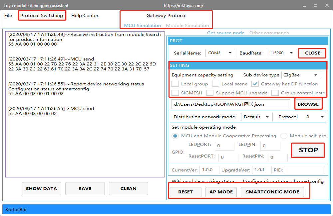
Task: Expand the BaudRate 115200 dropdown
Action: (x=281, y=53)
